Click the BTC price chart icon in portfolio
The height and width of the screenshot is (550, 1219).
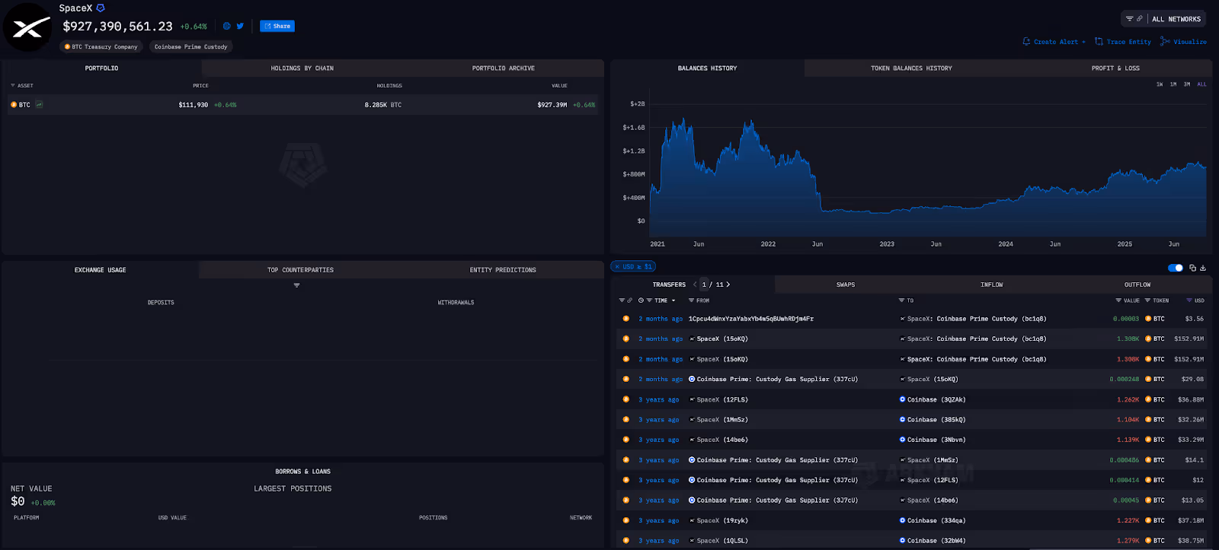39,105
